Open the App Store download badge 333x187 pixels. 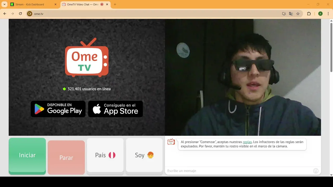click(x=116, y=109)
